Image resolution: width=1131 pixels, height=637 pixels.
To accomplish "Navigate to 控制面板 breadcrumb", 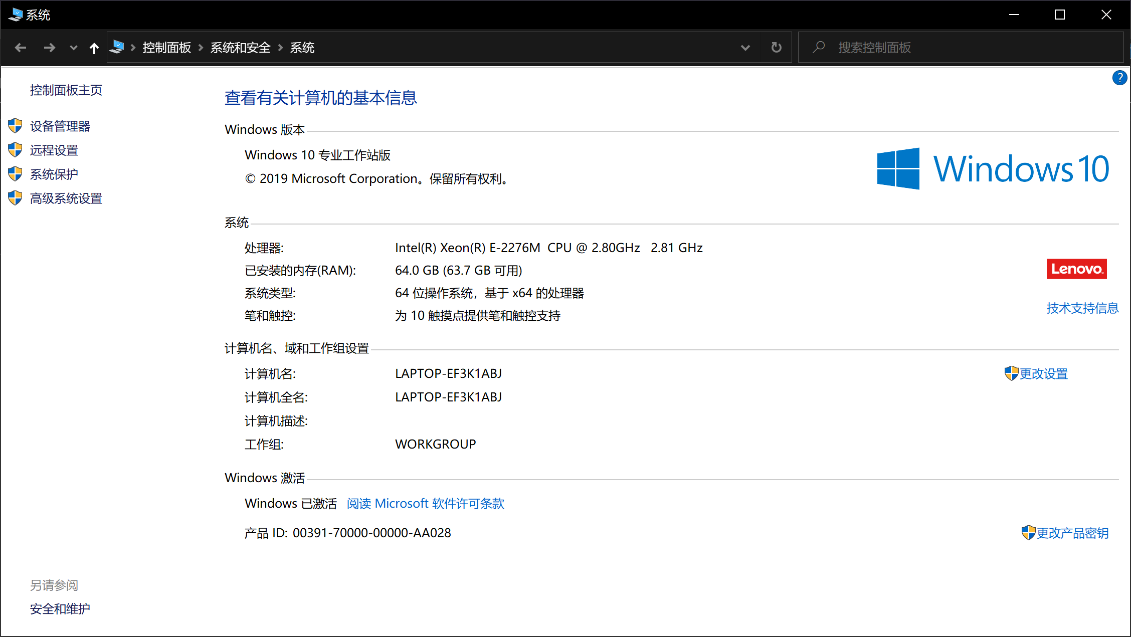I will 167,48.
